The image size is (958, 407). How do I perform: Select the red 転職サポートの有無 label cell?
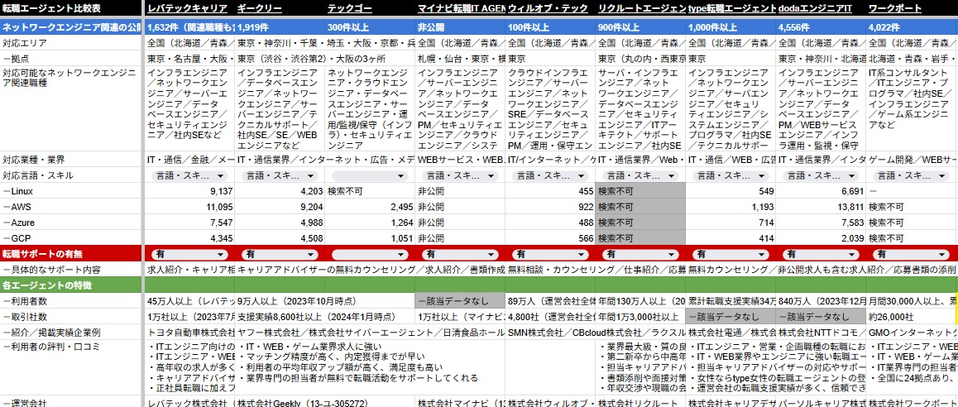70,254
